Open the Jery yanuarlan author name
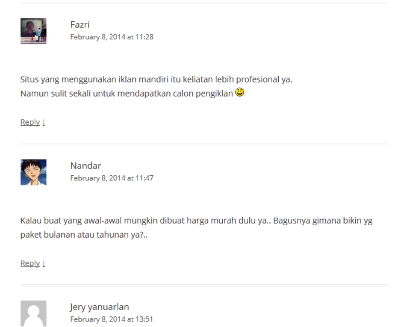This screenshot has width=404, height=327. (x=100, y=307)
